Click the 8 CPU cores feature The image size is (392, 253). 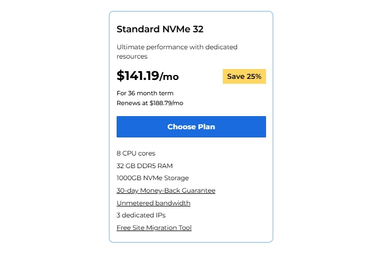136,153
